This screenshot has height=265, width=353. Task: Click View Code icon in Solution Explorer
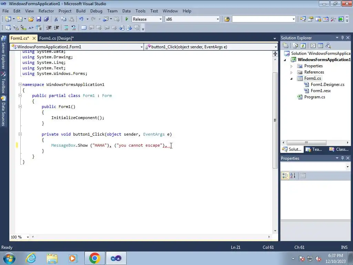[313, 46]
